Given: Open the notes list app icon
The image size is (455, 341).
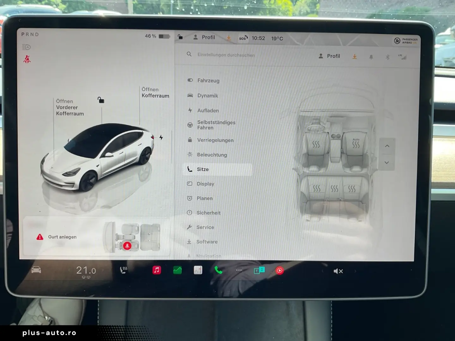Looking at the screenshot, I should [x=198, y=270].
